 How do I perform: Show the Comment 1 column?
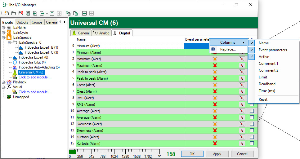pos(268,64)
